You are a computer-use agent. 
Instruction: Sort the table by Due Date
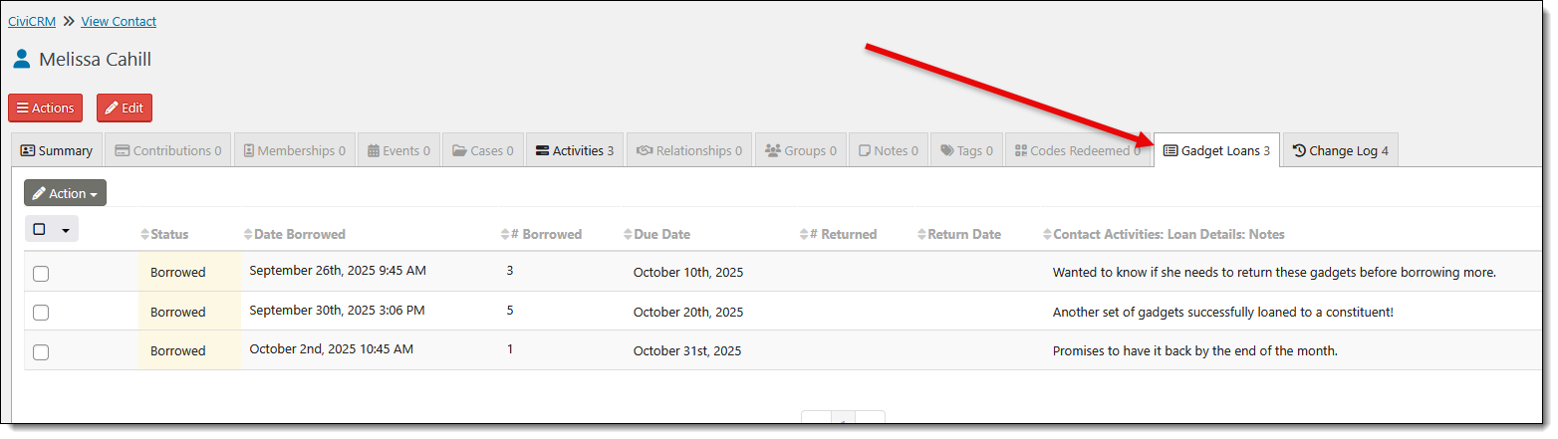[629, 235]
